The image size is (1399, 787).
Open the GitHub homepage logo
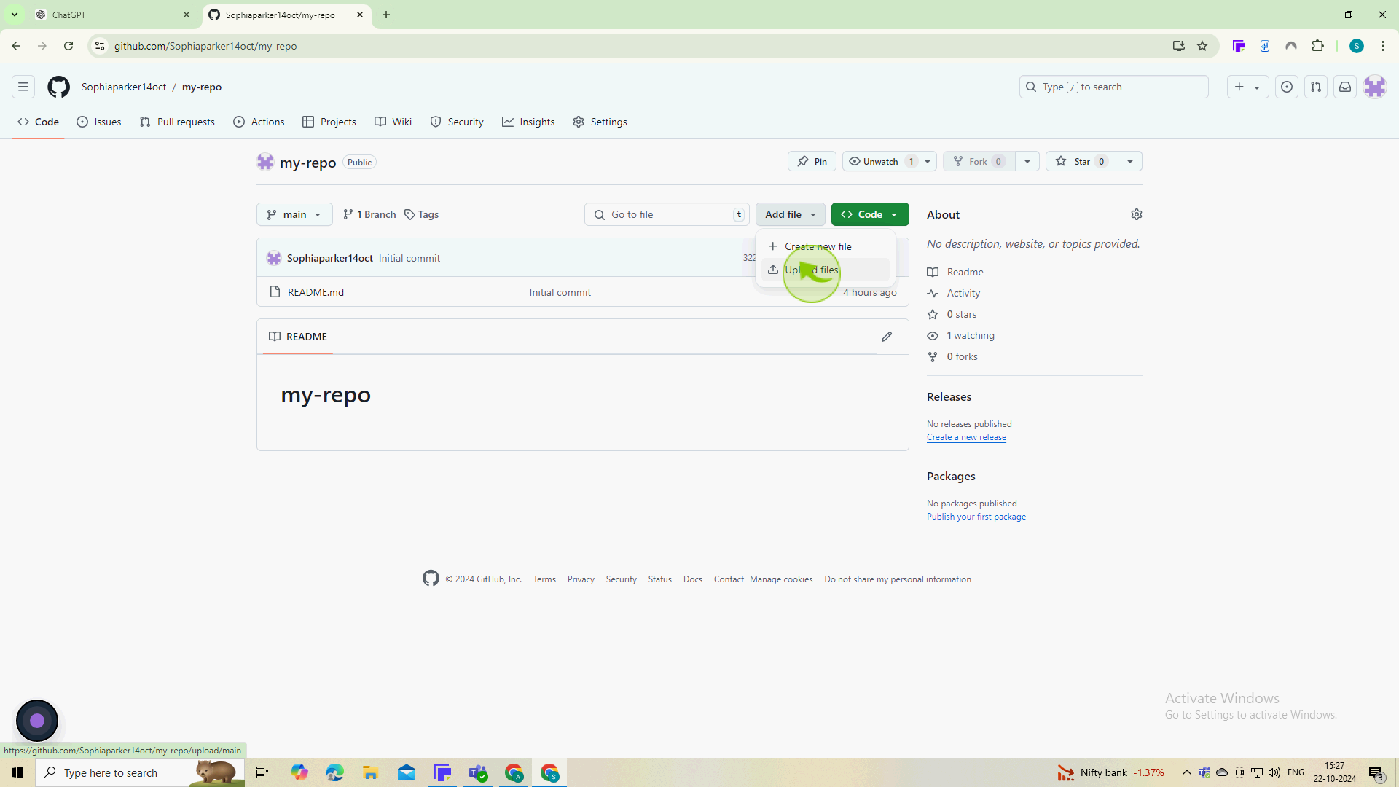58,87
